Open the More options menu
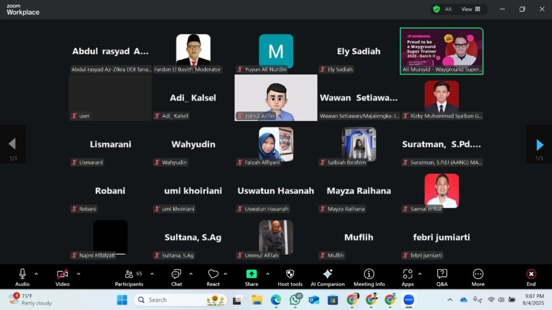 click(x=478, y=278)
